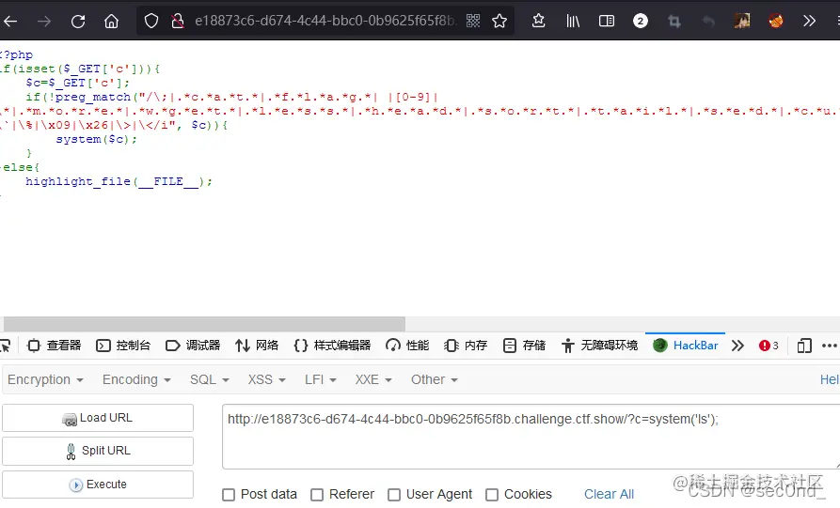
Task: Open extension with badge 2
Action: click(641, 21)
